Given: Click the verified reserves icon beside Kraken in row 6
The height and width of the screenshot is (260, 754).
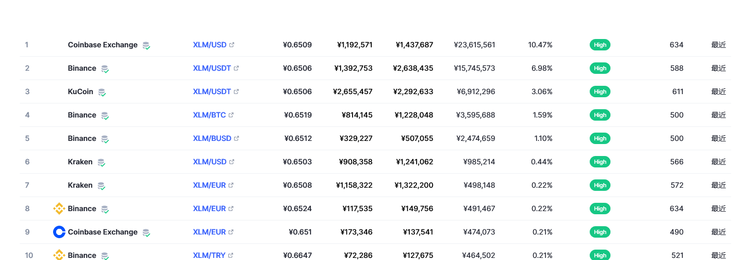Looking at the screenshot, I should tap(101, 162).
